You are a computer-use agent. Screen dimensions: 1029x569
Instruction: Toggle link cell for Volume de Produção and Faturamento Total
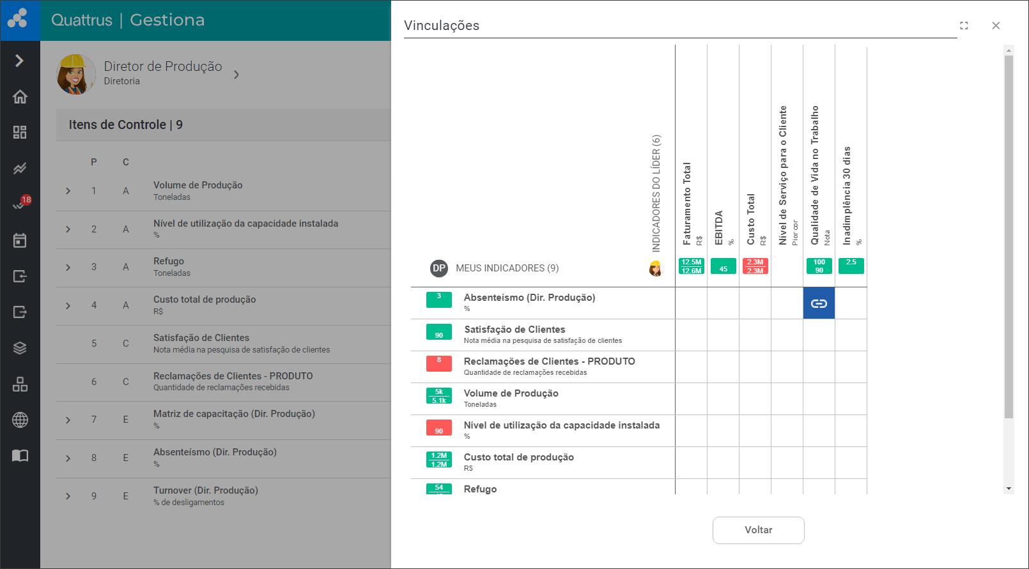pos(691,399)
